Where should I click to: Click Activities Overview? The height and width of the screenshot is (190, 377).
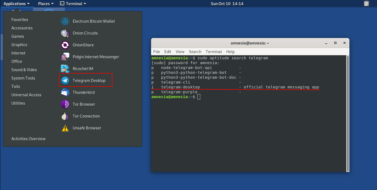28,139
